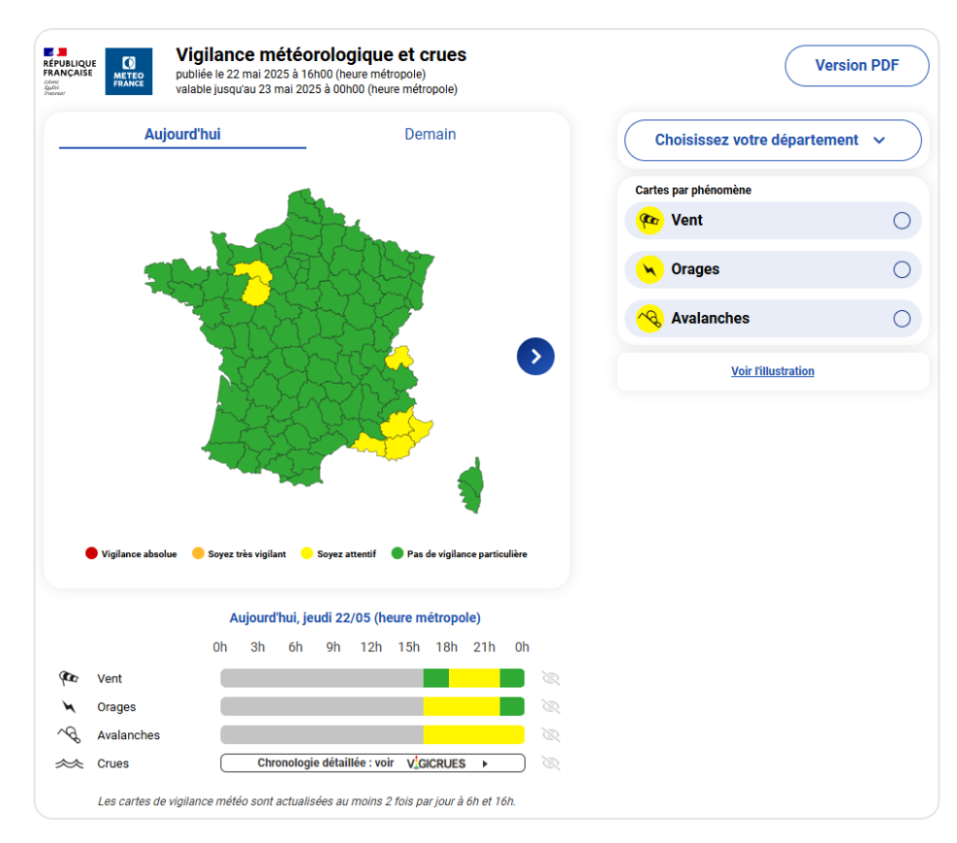Click the Vigilance météorologique et crues heading
The image size is (957, 843).
point(321,55)
